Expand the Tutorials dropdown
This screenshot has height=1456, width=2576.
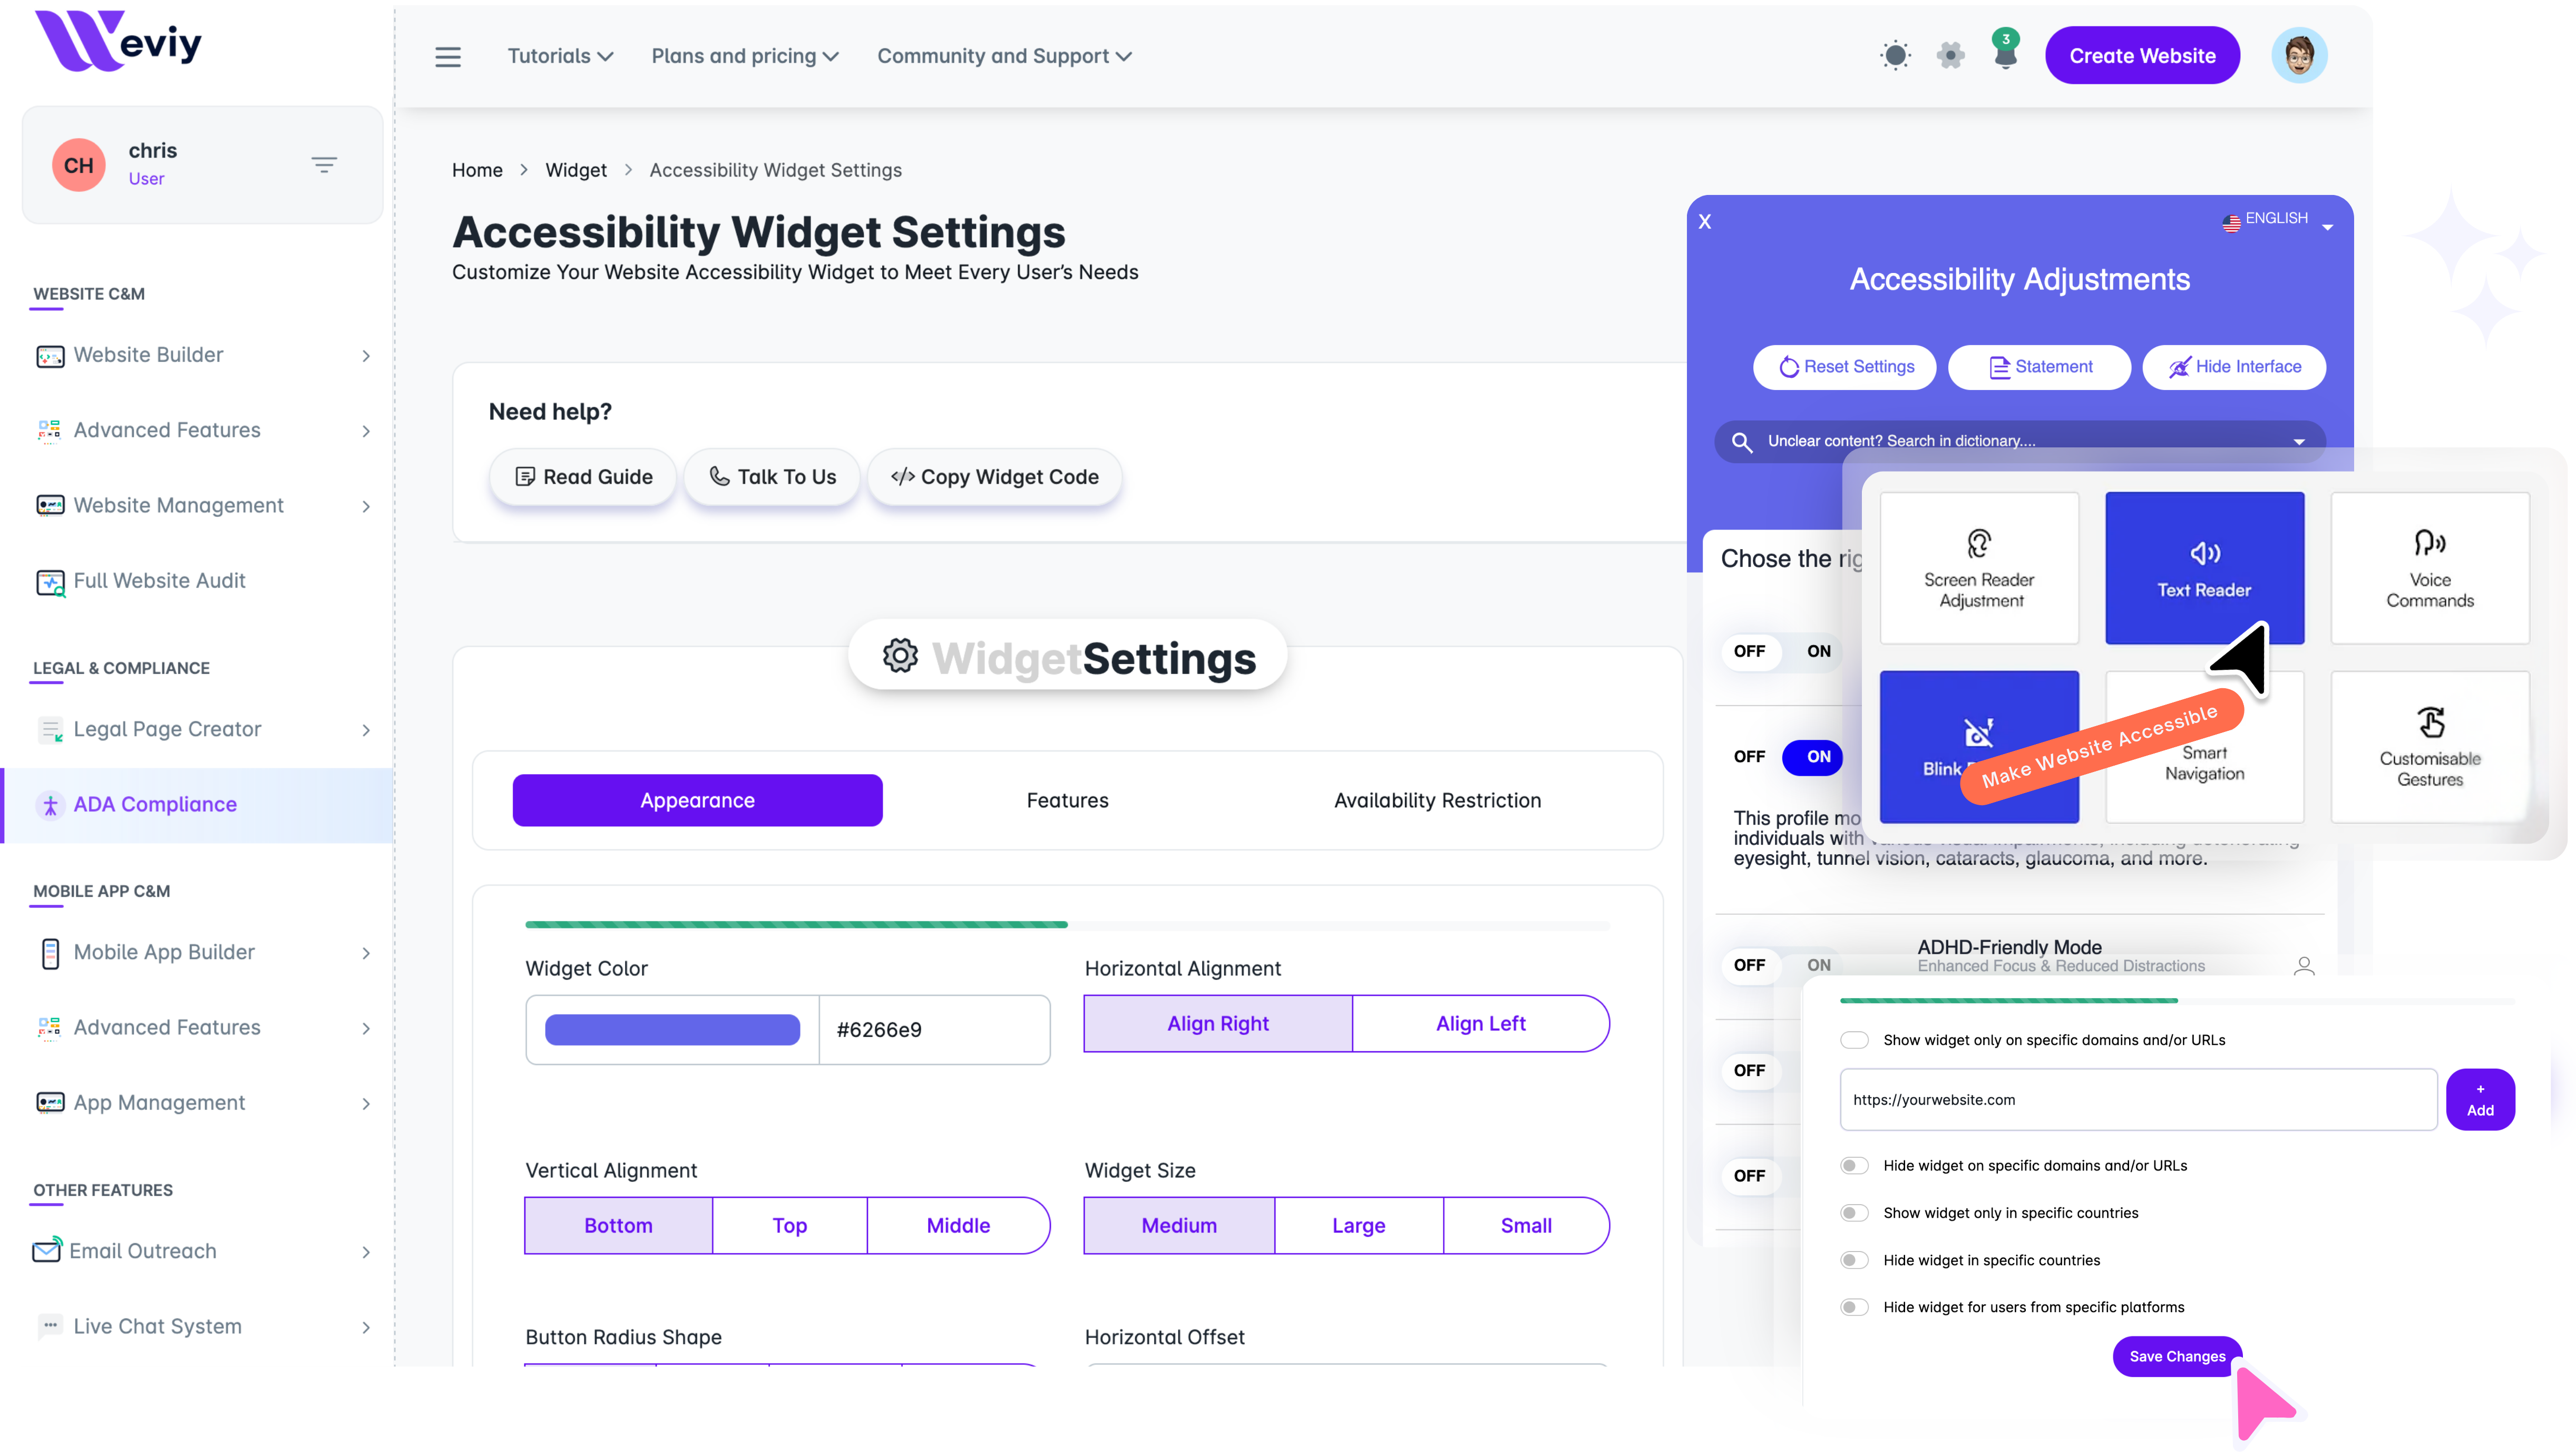pyautogui.click(x=560, y=57)
